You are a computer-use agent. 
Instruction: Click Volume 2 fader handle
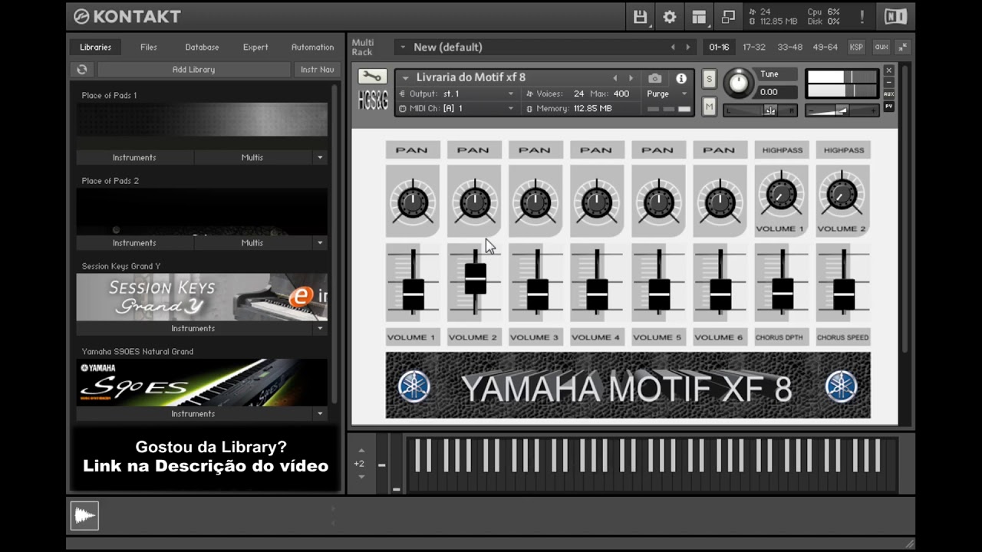coord(476,279)
